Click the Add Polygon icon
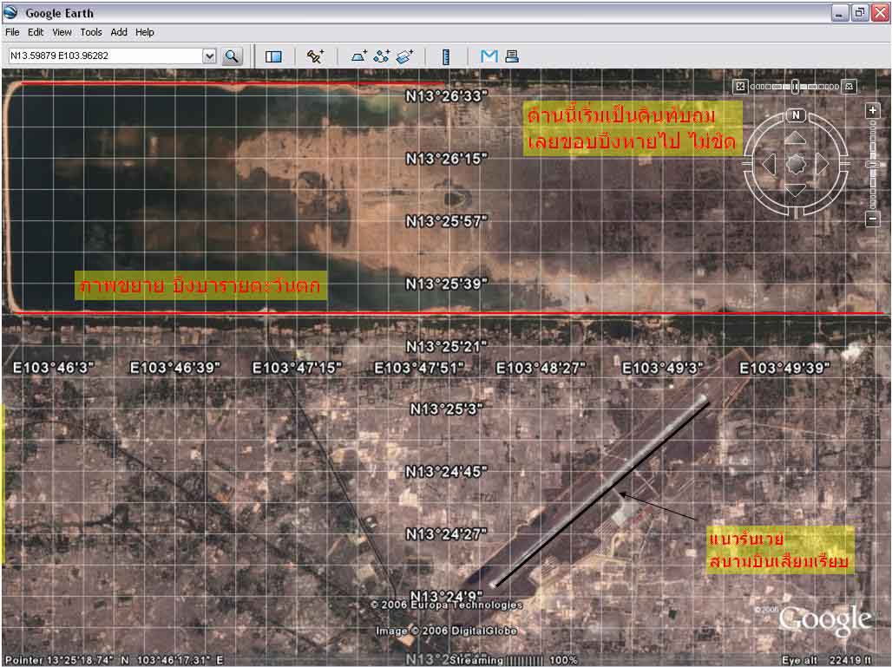Viewport: 892px width, 667px height. [359, 56]
